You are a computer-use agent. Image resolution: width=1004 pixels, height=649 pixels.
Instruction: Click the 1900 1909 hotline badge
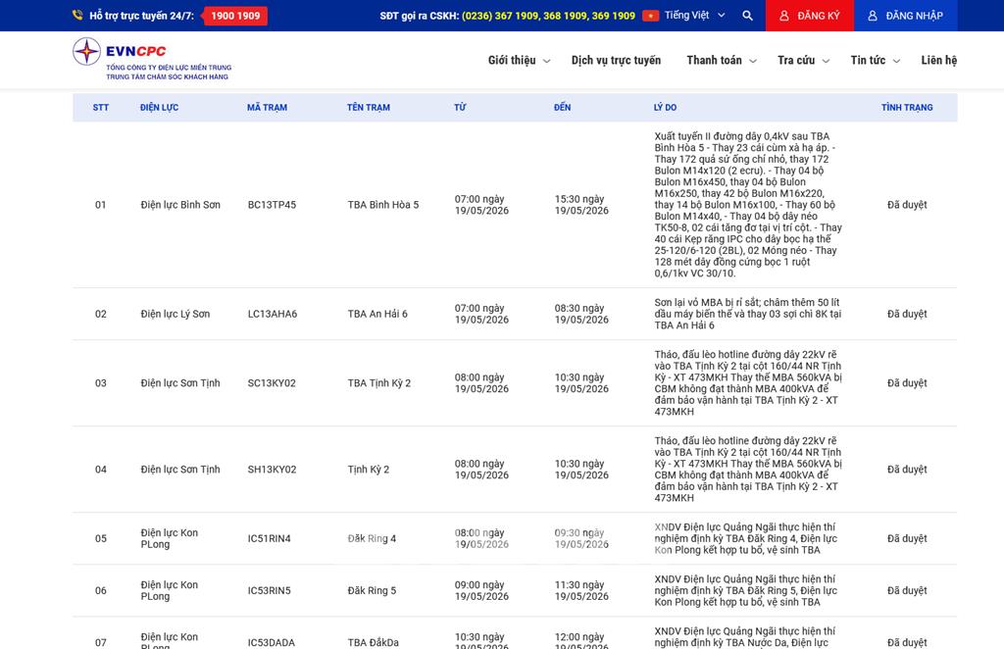pos(235,16)
